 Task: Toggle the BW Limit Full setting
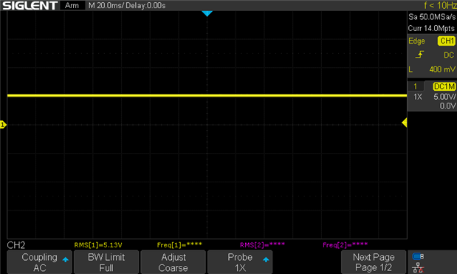[106, 262]
